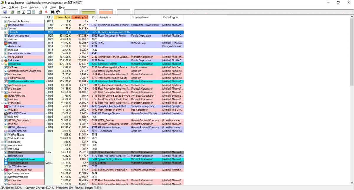Collapse the wlanext.exe tree node
The image size is (354, 190).
tap(2, 142)
